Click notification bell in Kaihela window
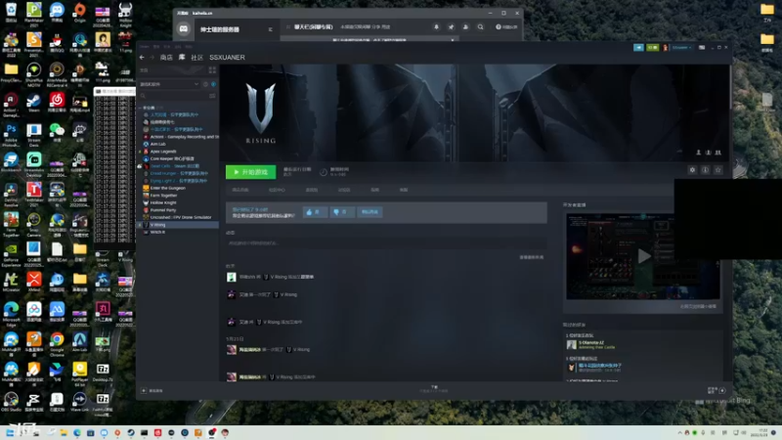The width and height of the screenshot is (782, 440). click(436, 27)
